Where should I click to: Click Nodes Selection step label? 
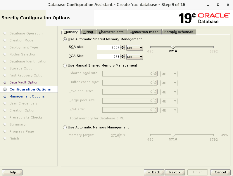[23, 54]
